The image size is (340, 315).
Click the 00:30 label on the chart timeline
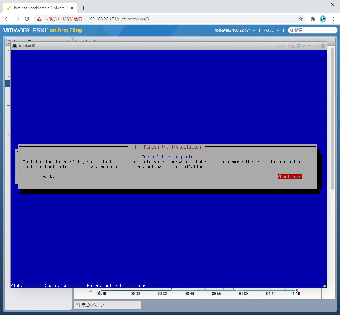tap(135, 294)
